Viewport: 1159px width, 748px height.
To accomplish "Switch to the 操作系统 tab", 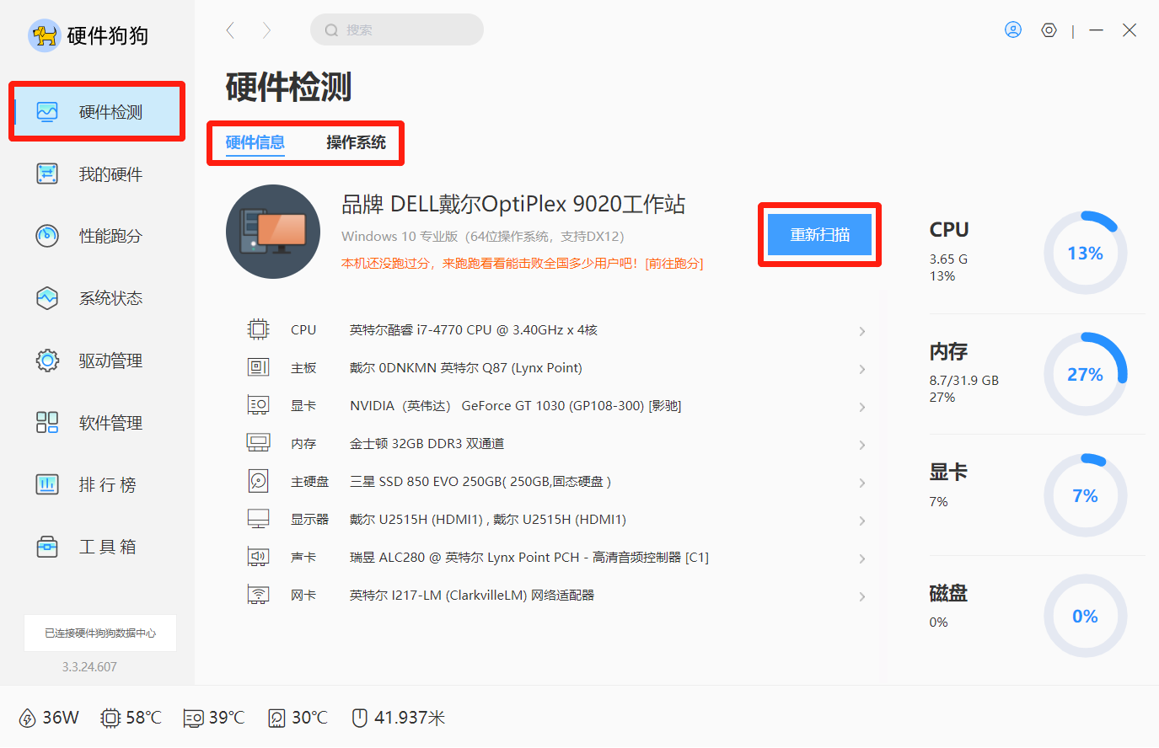I will [357, 142].
